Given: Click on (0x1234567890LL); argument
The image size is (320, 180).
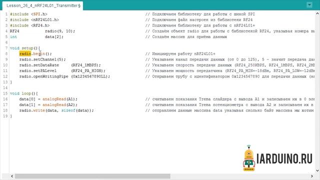Looking at the screenshot, I should point(90,76).
